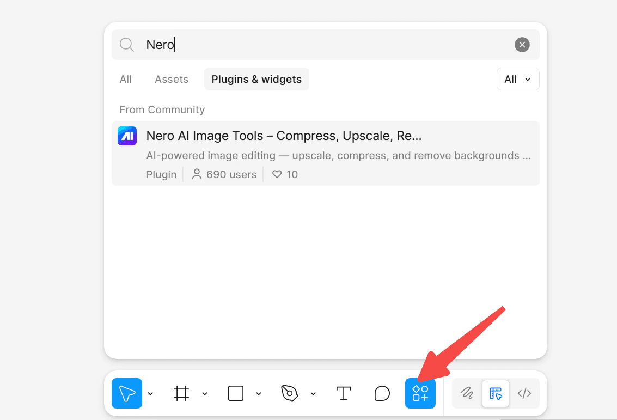Screen dimensions: 617x420
Task: Expand the Pen tool options chevron
Action: coord(313,394)
